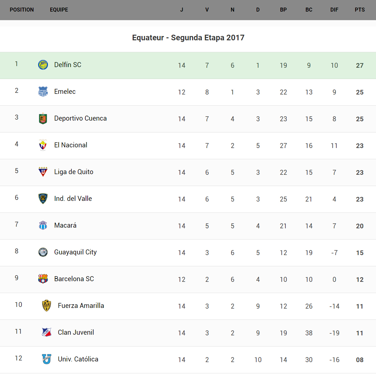Screen dimensions: 376x374
Task: Click the DIF column header
Action: (x=334, y=10)
